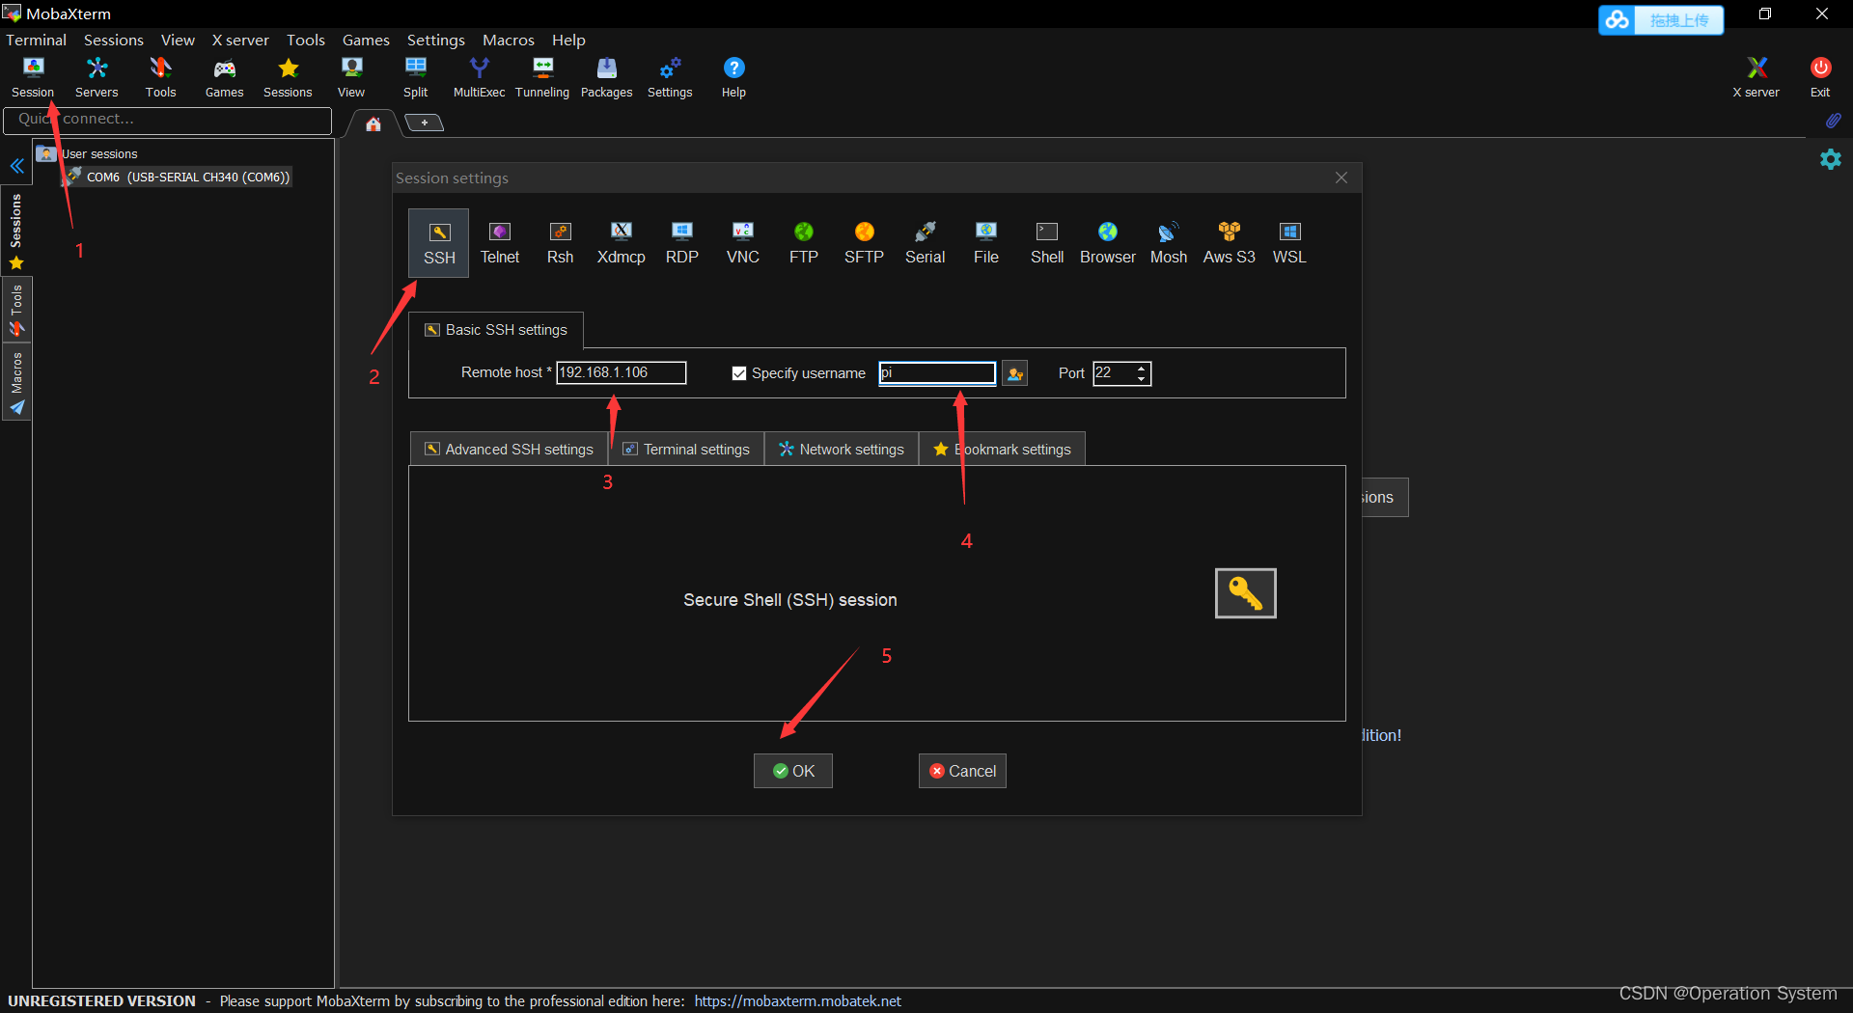Screen dimensions: 1853x1013
Task: Open the Games toolbar icon
Action: tap(224, 77)
